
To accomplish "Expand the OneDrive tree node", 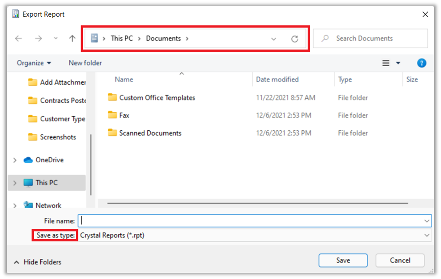I will (15, 160).
